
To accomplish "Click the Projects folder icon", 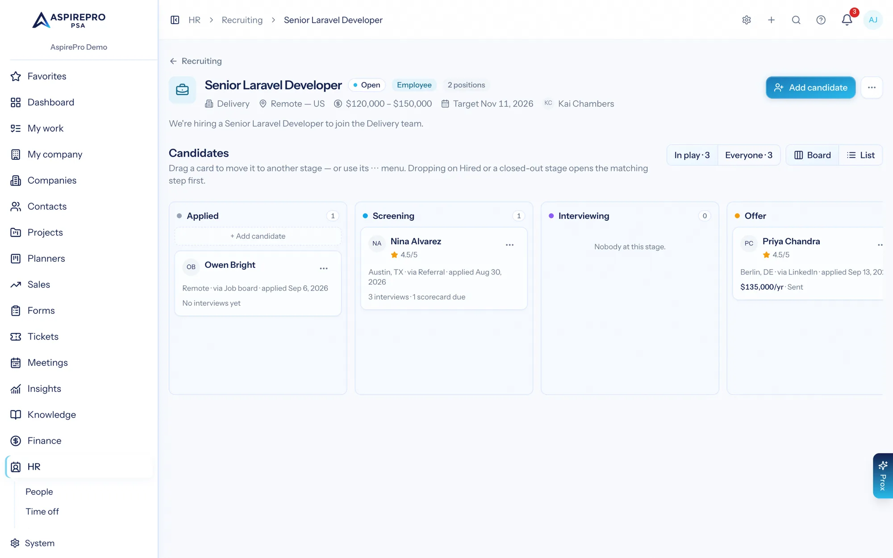I will [x=16, y=233].
